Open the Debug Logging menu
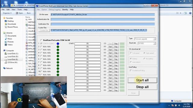Image resolution: width=193 pixels, height=108 pixels. pos(54,10)
